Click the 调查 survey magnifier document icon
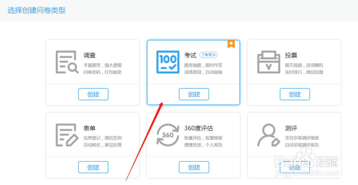 (x=67, y=62)
